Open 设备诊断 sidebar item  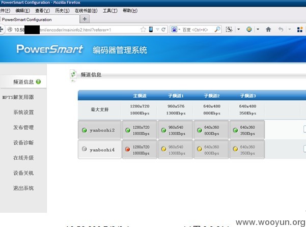(x=23, y=143)
